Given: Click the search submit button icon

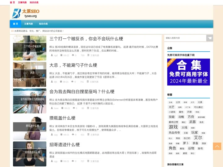Looking at the screenshot, I should [x=209, y=38].
